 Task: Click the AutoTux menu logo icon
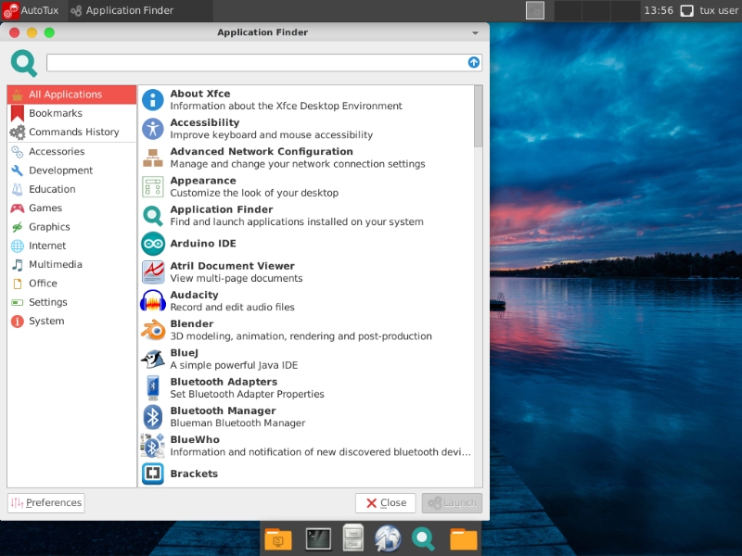10,10
